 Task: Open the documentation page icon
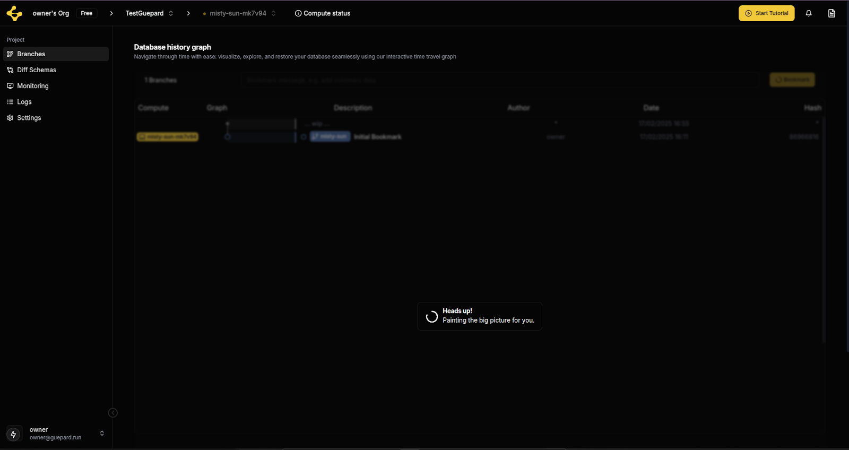coord(831,13)
